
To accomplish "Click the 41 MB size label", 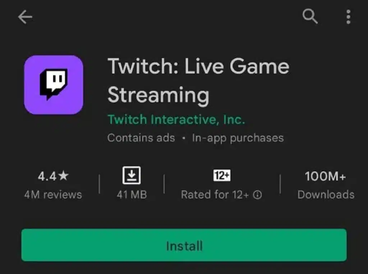I will (x=132, y=195).
